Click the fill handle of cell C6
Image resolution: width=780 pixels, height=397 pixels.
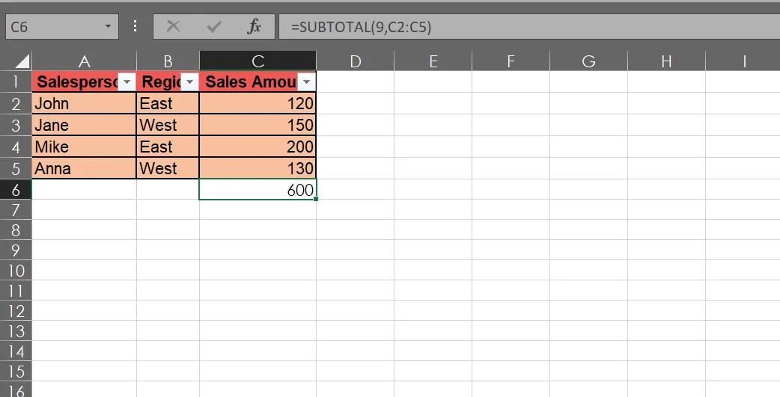[x=316, y=199]
